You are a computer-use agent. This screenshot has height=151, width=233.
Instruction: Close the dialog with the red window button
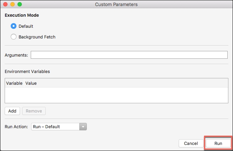pos(5,4)
